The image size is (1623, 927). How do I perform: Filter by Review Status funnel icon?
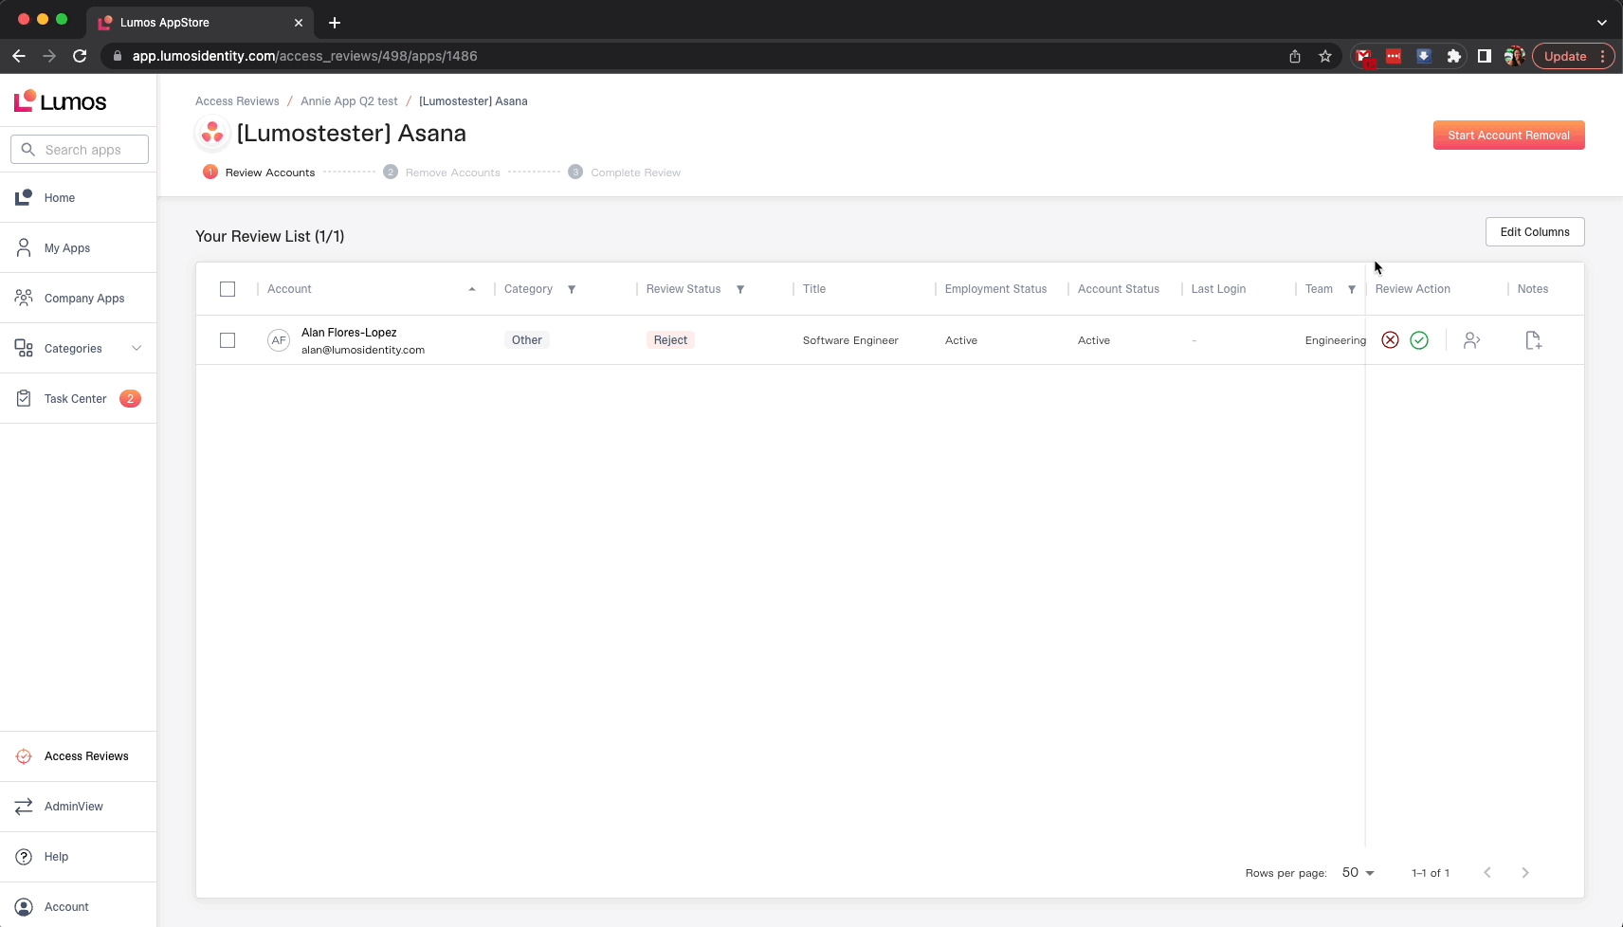[740, 289]
